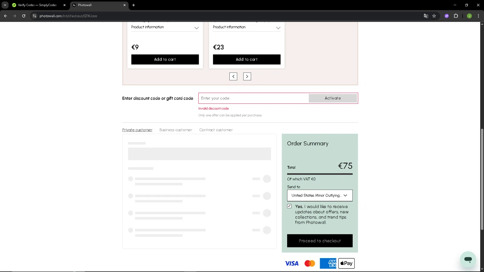Go back with the browser back arrow
The image size is (484, 272).
click(5, 16)
